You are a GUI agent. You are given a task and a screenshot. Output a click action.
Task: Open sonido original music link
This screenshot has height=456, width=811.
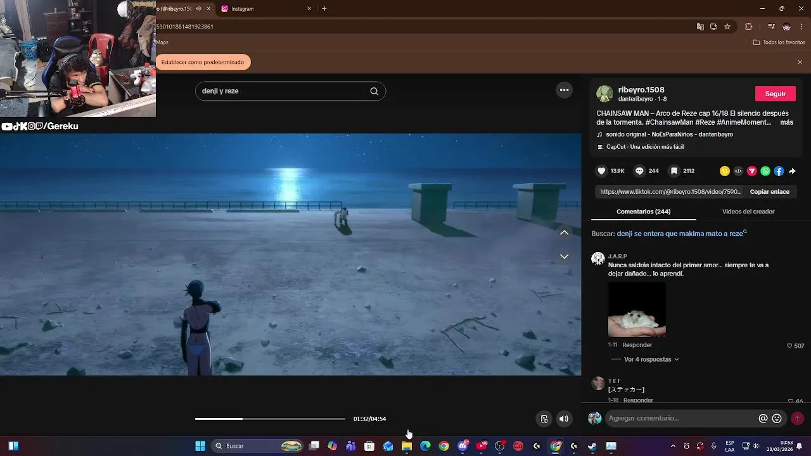(x=665, y=134)
